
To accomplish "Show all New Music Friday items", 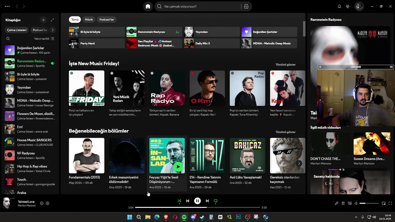I will pos(285,64).
